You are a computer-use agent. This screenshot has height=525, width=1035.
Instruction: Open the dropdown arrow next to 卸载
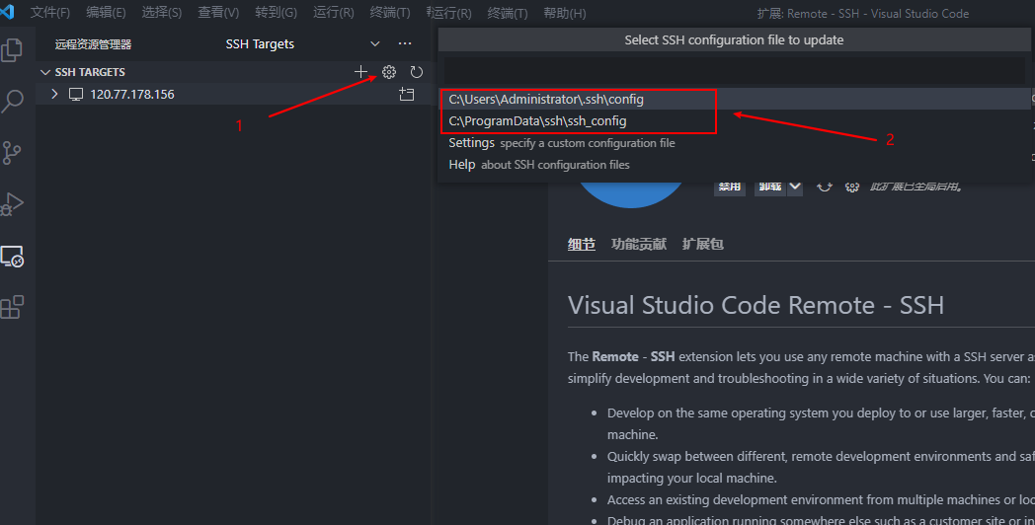(795, 187)
